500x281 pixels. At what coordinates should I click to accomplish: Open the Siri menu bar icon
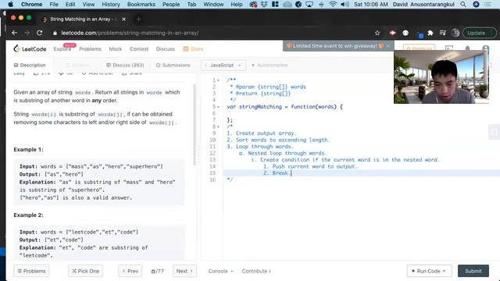click(476, 4)
